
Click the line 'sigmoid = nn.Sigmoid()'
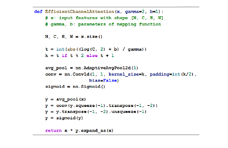coord(75,87)
